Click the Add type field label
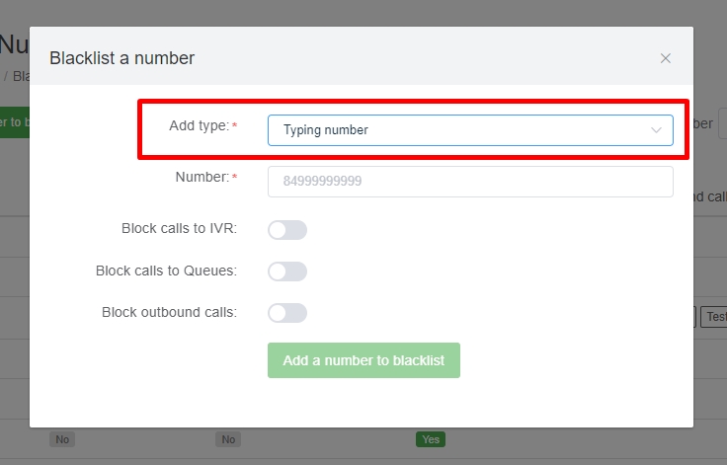This screenshot has width=727, height=465. 199,126
